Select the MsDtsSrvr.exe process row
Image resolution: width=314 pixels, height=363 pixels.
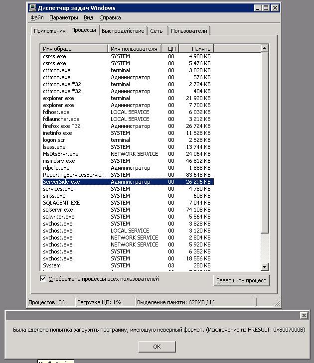[x=128, y=154]
